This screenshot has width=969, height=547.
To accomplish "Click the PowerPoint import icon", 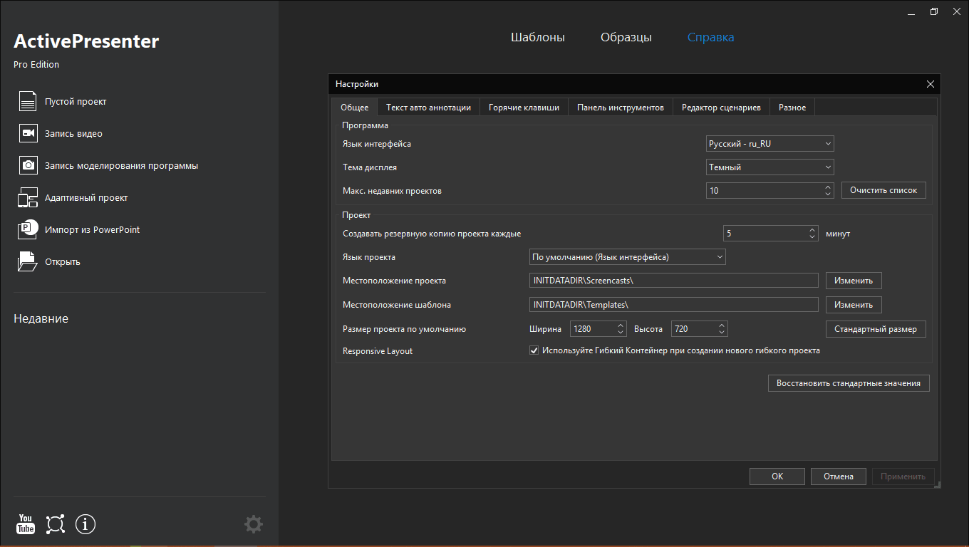I will (x=28, y=229).
